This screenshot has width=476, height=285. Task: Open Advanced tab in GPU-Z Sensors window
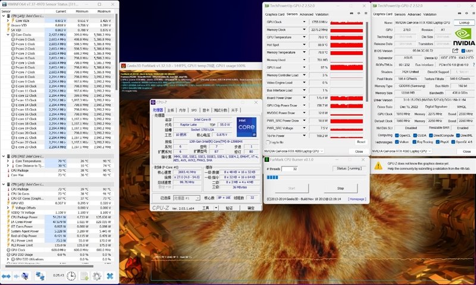tap(306, 14)
